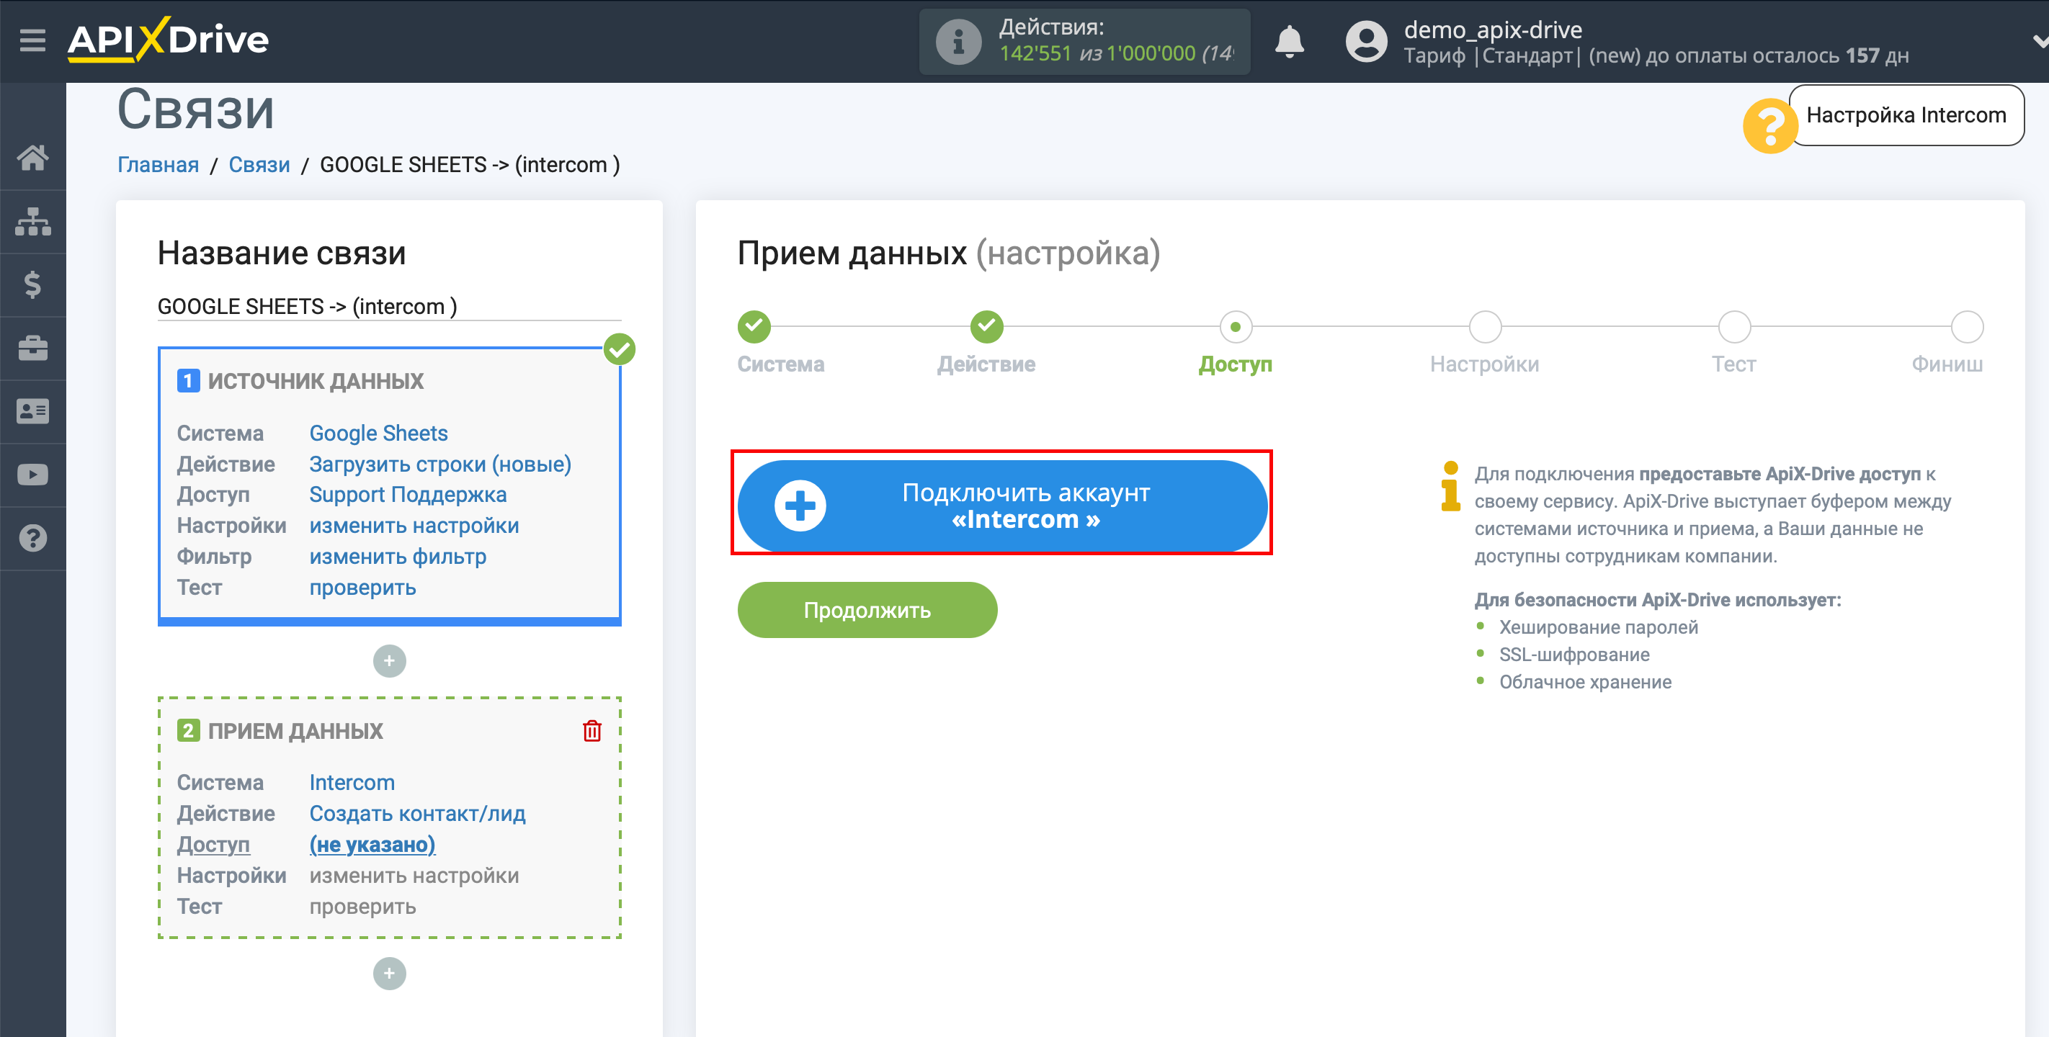
Task: Open the hamburger menu
Action: [x=32, y=40]
